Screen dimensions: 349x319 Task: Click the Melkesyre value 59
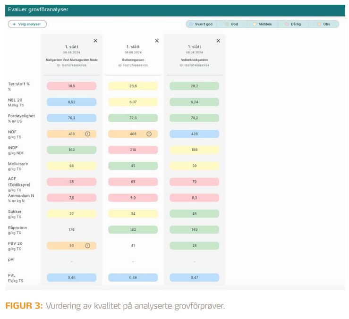[195, 166]
